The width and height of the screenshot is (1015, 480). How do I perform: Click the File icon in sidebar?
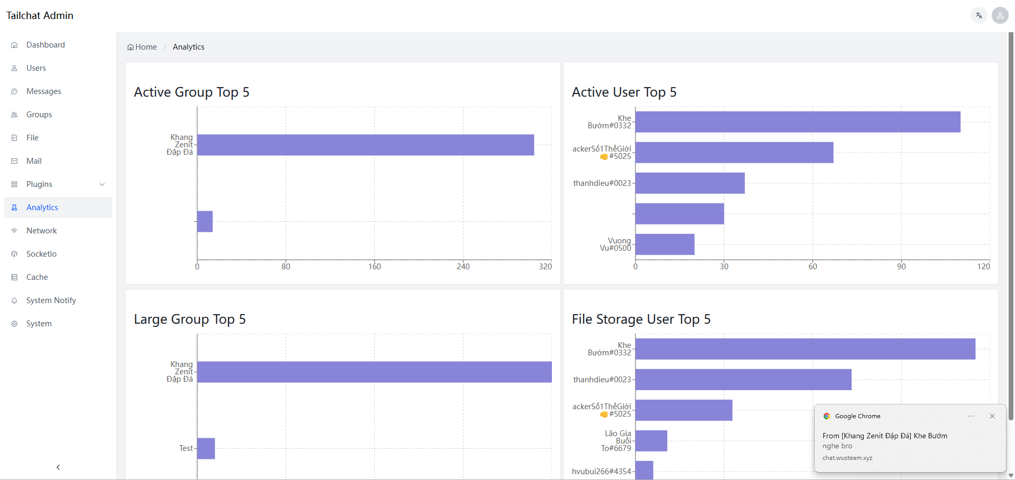click(14, 138)
